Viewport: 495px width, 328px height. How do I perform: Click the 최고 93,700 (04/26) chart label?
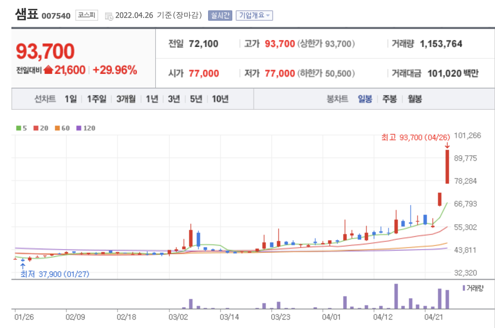tap(416, 138)
